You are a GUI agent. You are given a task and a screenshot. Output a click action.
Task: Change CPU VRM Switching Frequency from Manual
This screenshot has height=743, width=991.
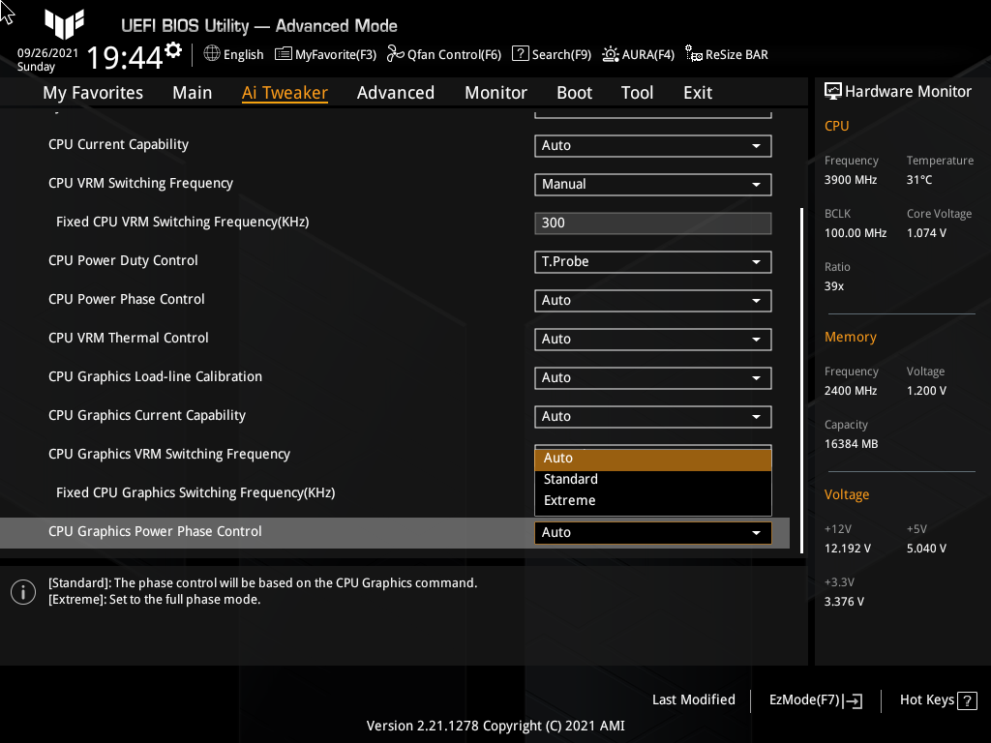pos(652,184)
